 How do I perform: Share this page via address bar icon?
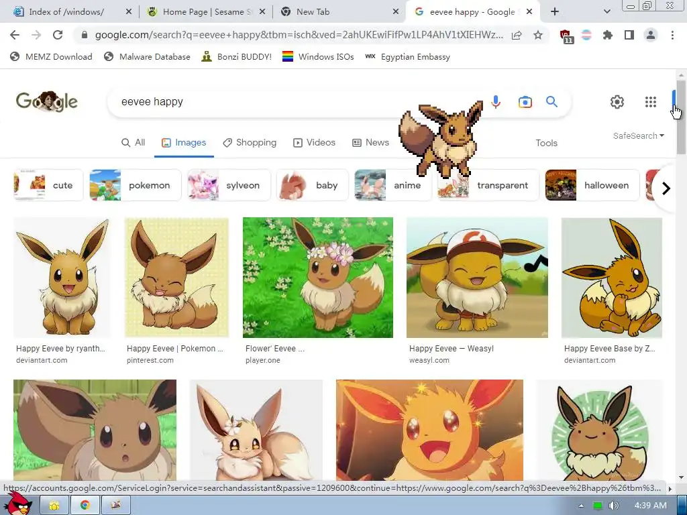(x=517, y=35)
